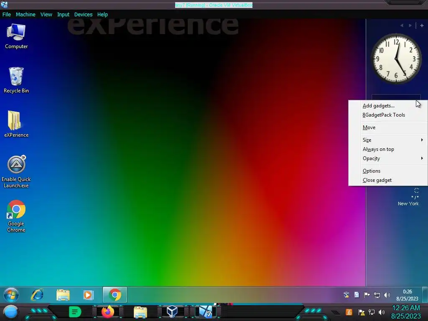Click the guest clock showing 0:26
428x321 pixels.
point(407,295)
